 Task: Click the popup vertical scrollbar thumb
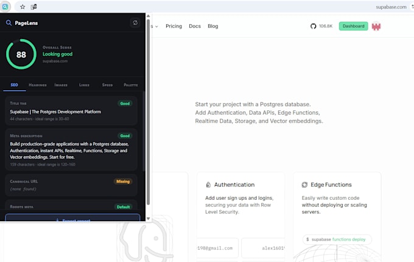[148, 112]
